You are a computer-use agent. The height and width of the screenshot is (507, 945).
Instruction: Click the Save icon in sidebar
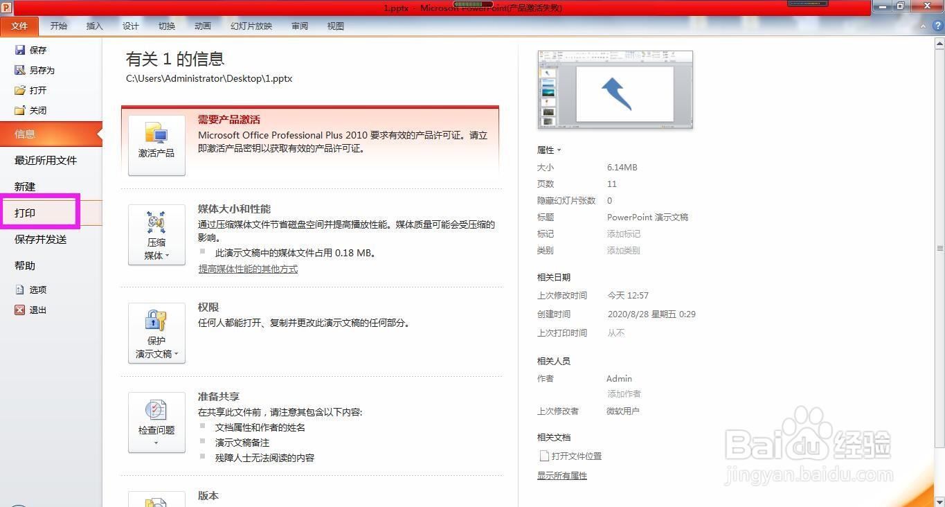click(20, 50)
